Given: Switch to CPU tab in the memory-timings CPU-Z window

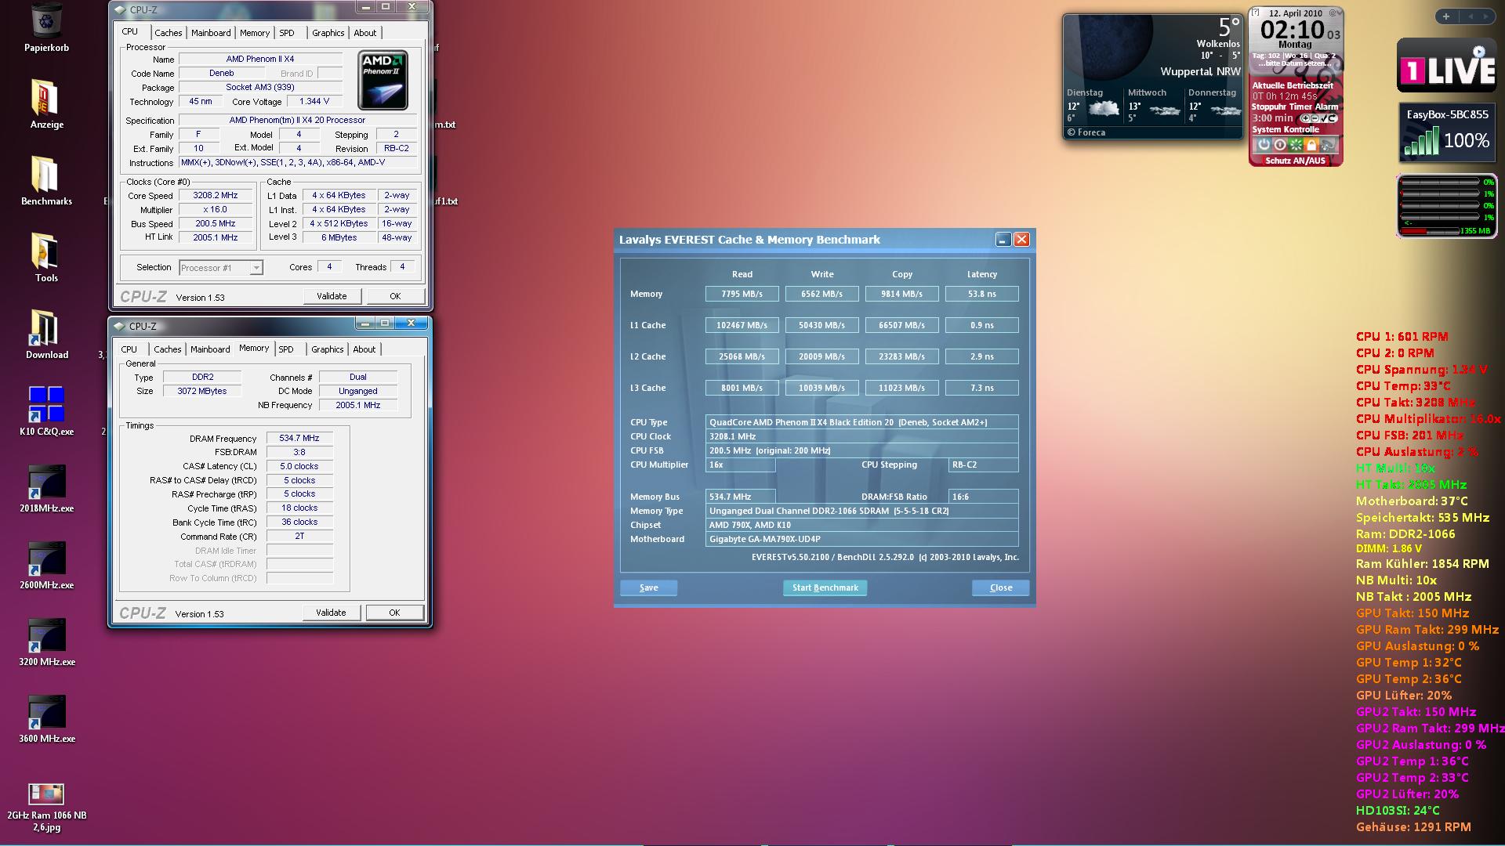Looking at the screenshot, I should pyautogui.click(x=129, y=349).
